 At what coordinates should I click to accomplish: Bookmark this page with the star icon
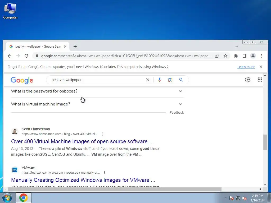tap(225, 56)
